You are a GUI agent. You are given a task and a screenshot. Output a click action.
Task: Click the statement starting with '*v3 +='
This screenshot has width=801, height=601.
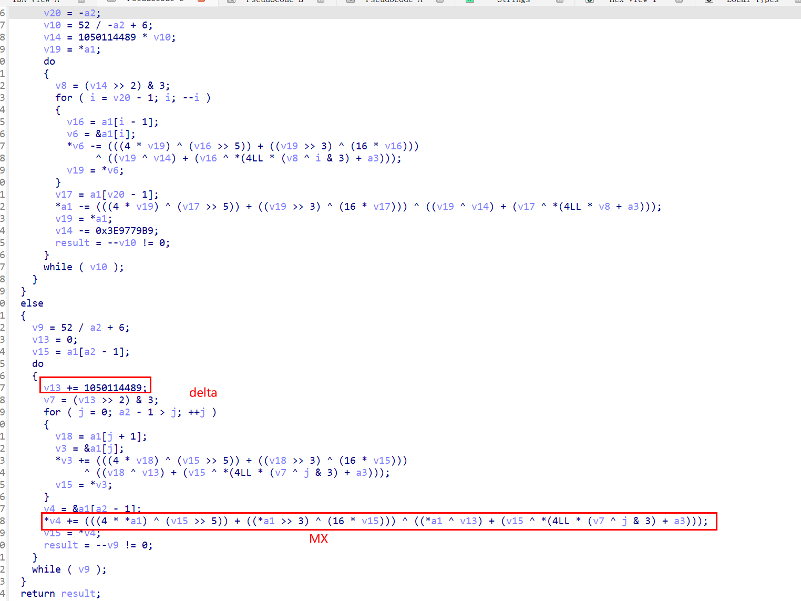(231, 461)
